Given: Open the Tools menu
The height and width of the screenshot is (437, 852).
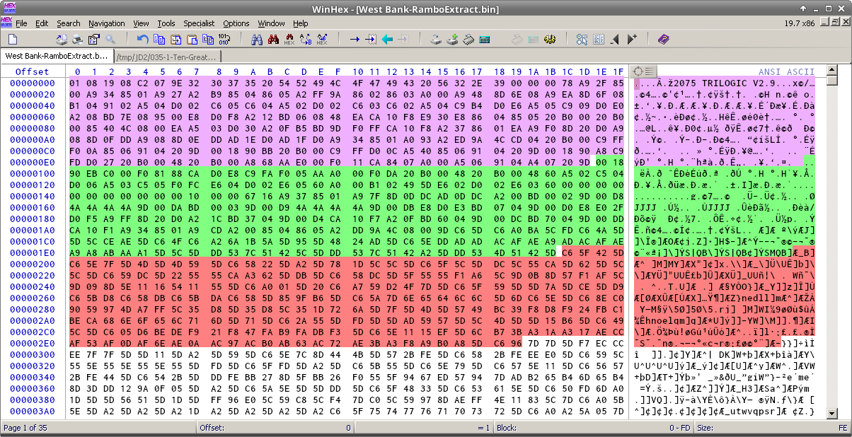Looking at the screenshot, I should click(x=166, y=23).
